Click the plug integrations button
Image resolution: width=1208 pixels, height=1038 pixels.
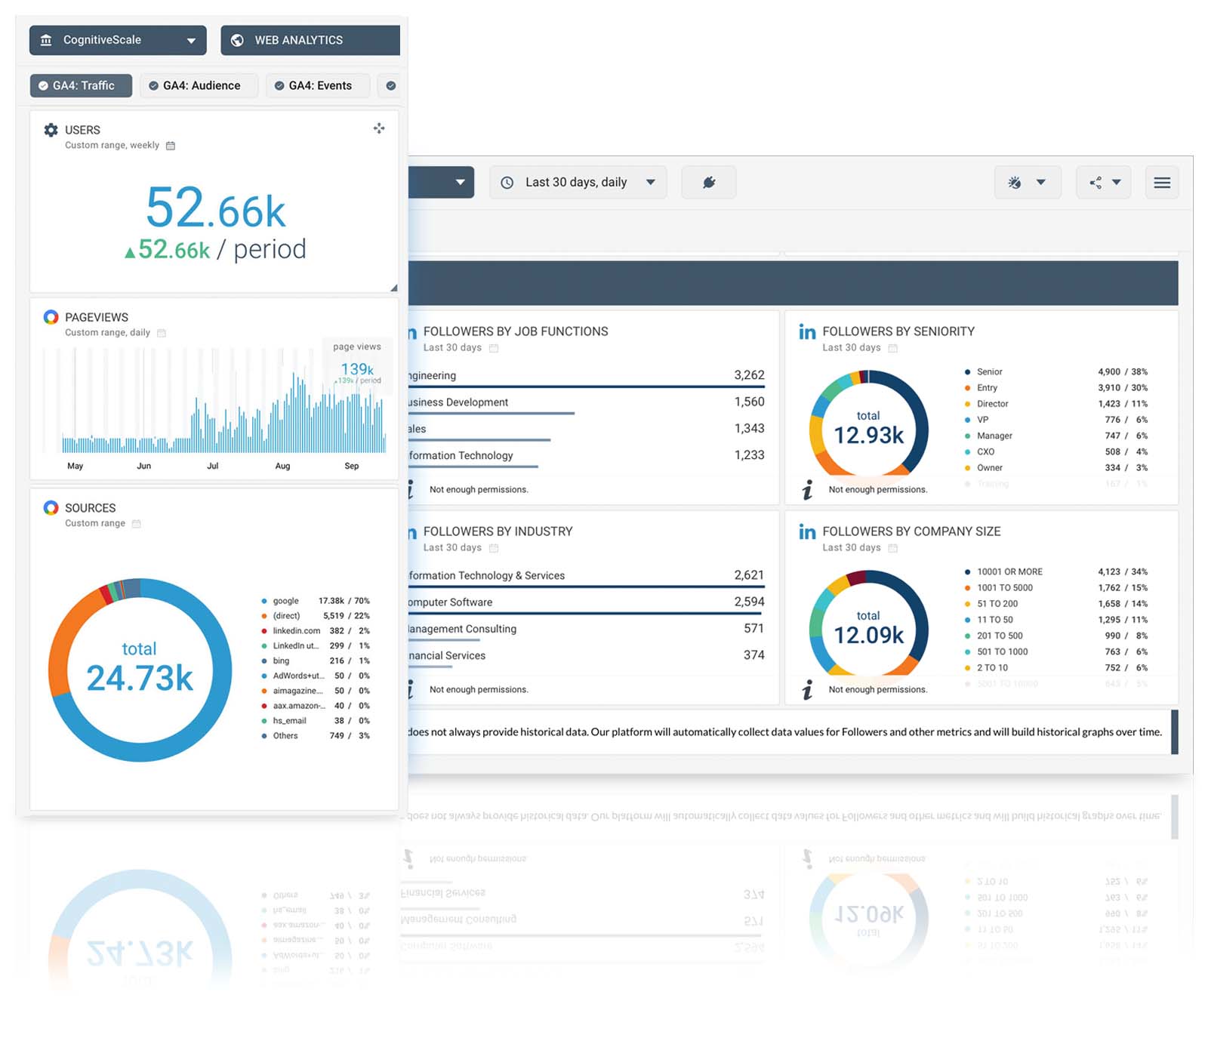point(708,183)
